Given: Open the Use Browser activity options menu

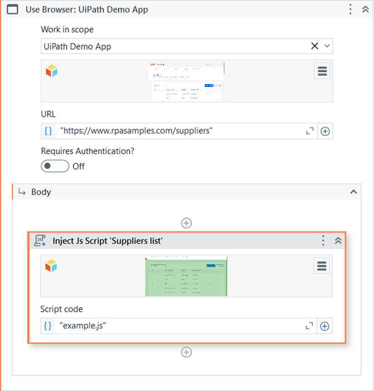Looking at the screenshot, I should tap(350, 9).
